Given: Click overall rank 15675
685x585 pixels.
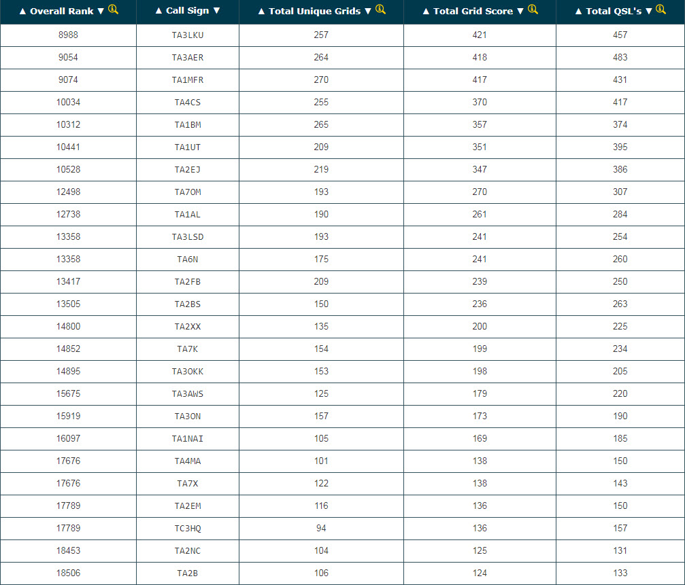Looking at the screenshot, I should 68,393.
